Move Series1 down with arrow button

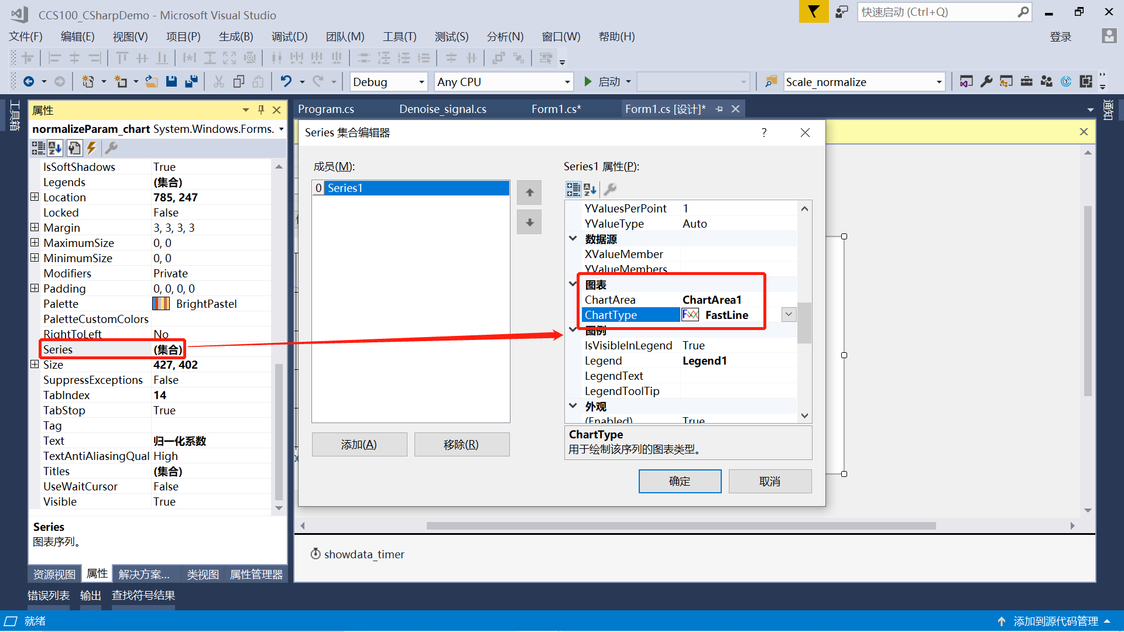529,222
